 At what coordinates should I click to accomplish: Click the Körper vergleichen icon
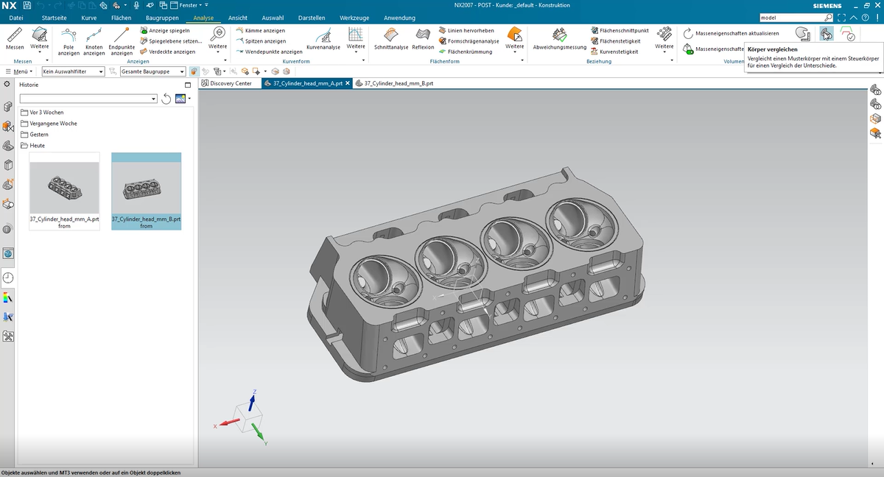click(827, 34)
